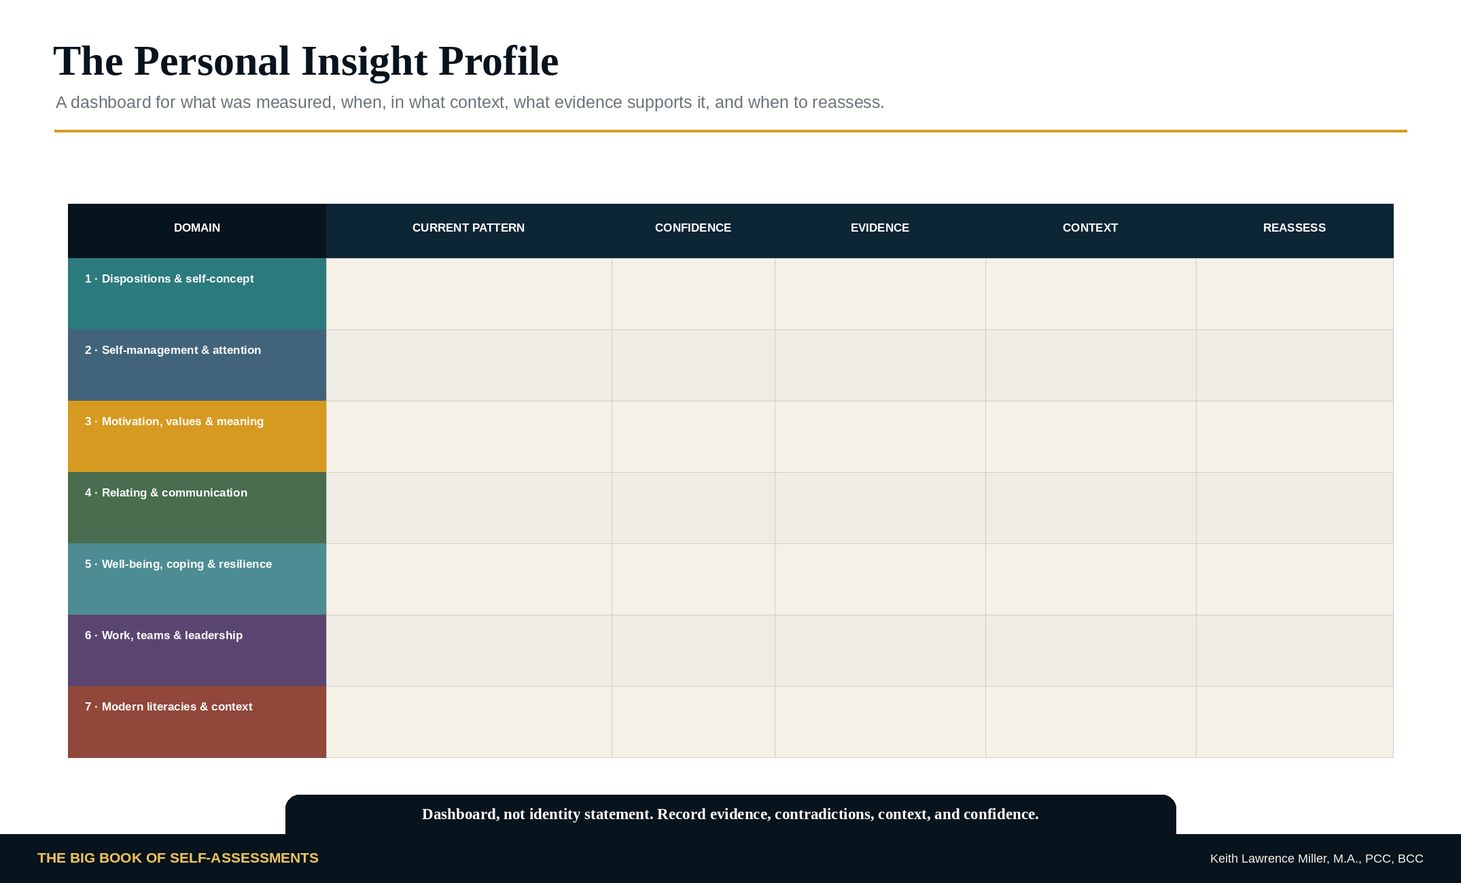This screenshot has height=883, width=1461.
Task: Click Context cell for Relating & communication
Action: coord(1091,508)
